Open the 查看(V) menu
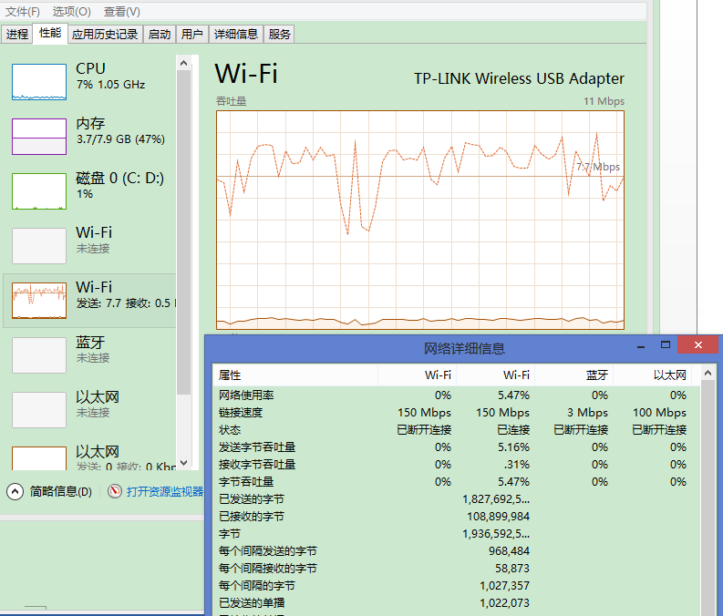Image resolution: width=723 pixels, height=616 pixels. [x=122, y=12]
